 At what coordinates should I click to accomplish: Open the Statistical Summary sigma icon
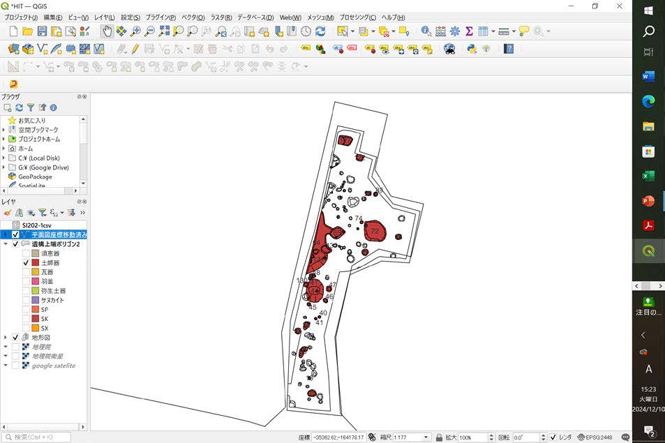point(469,31)
